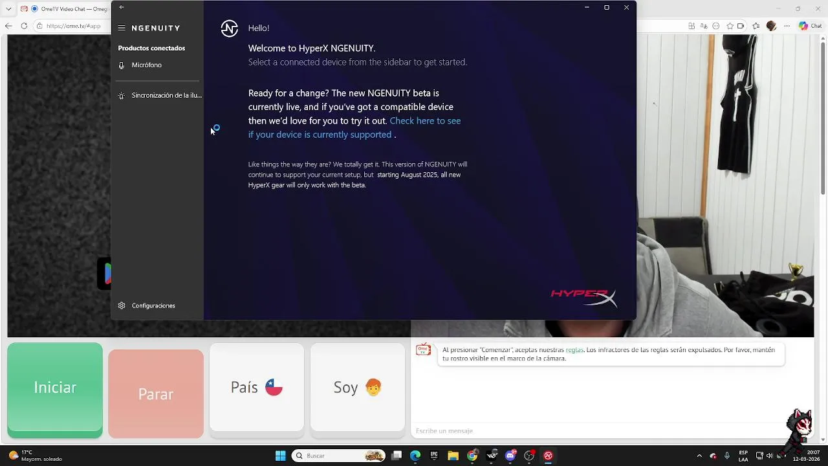Reload the page in the browser
The image size is (828, 466).
click(x=24, y=26)
